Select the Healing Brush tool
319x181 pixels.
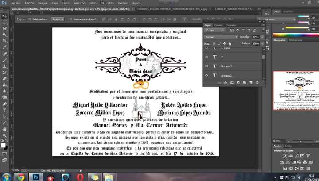(4, 54)
